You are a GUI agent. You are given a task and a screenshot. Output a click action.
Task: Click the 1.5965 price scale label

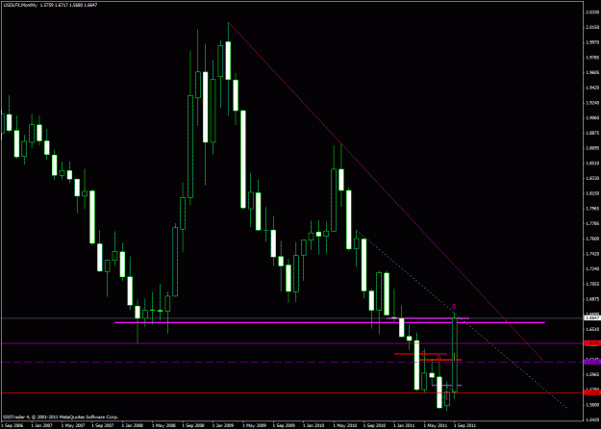(x=590, y=374)
